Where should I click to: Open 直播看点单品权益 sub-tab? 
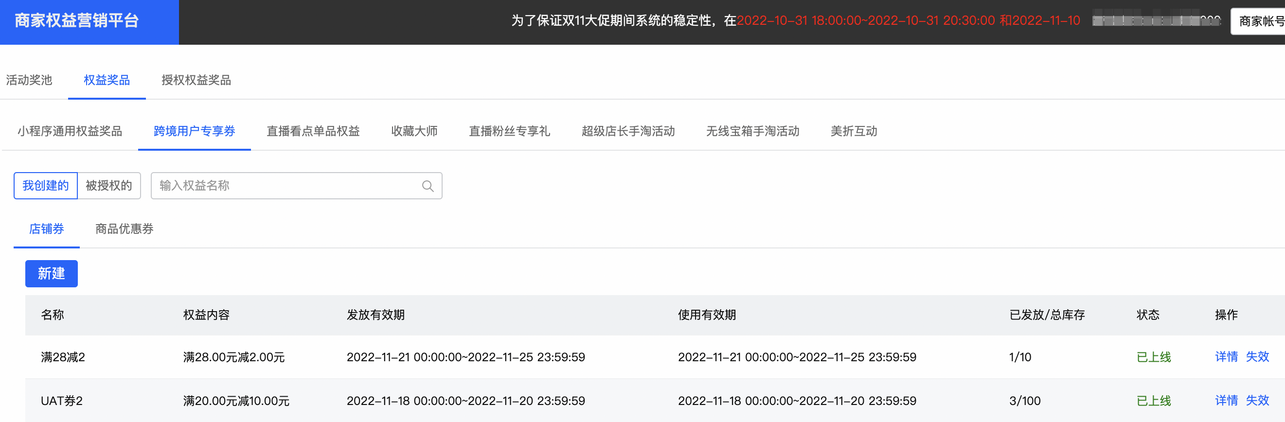tap(313, 131)
